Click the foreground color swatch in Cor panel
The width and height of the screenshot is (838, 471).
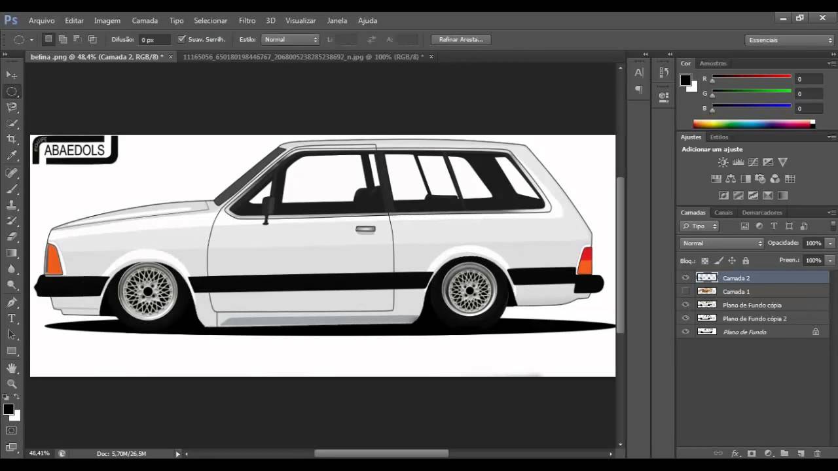(685, 80)
